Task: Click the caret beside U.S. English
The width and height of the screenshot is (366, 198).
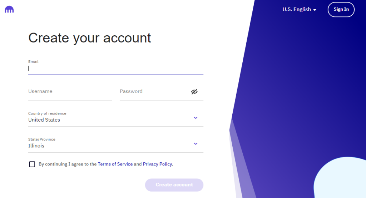Action: point(315,10)
